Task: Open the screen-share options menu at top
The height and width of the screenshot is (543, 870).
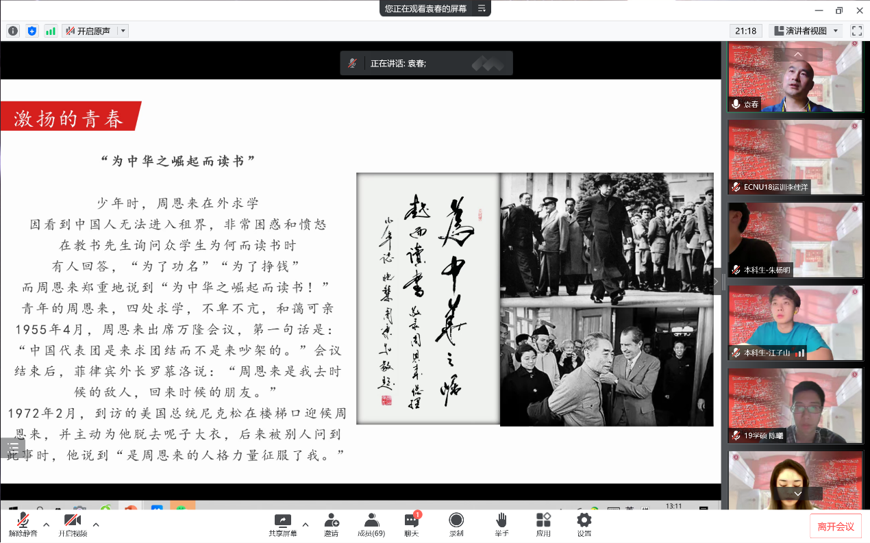Action: [x=482, y=8]
